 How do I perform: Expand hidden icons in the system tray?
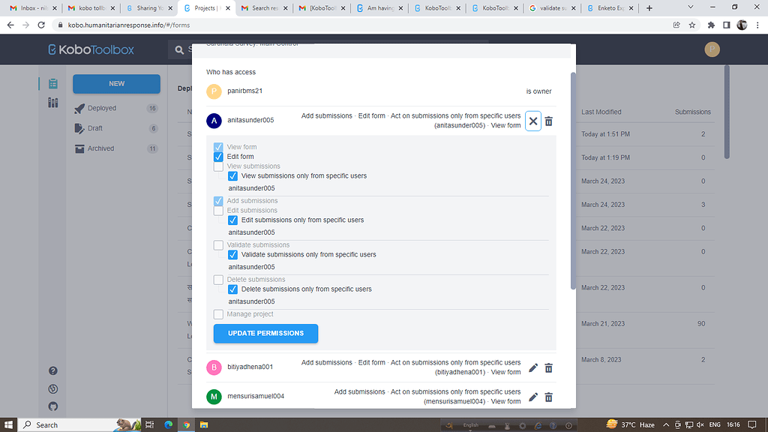(x=666, y=424)
